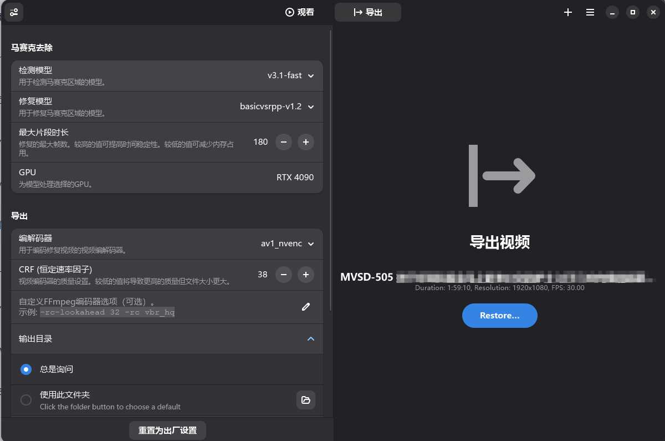The height and width of the screenshot is (441, 665).
Task: Open the 编解码器 av1_nvenc dropdown
Action: (287, 244)
